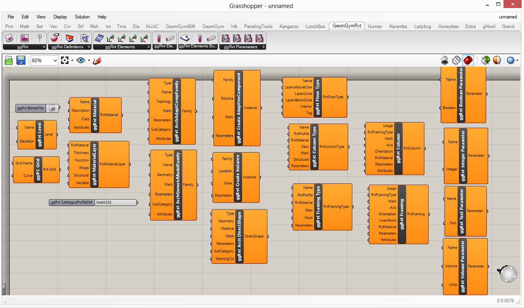The image size is (524, 308).
Task: Click the MeshingTol input on Arch DirectShape
Action: 226,259
